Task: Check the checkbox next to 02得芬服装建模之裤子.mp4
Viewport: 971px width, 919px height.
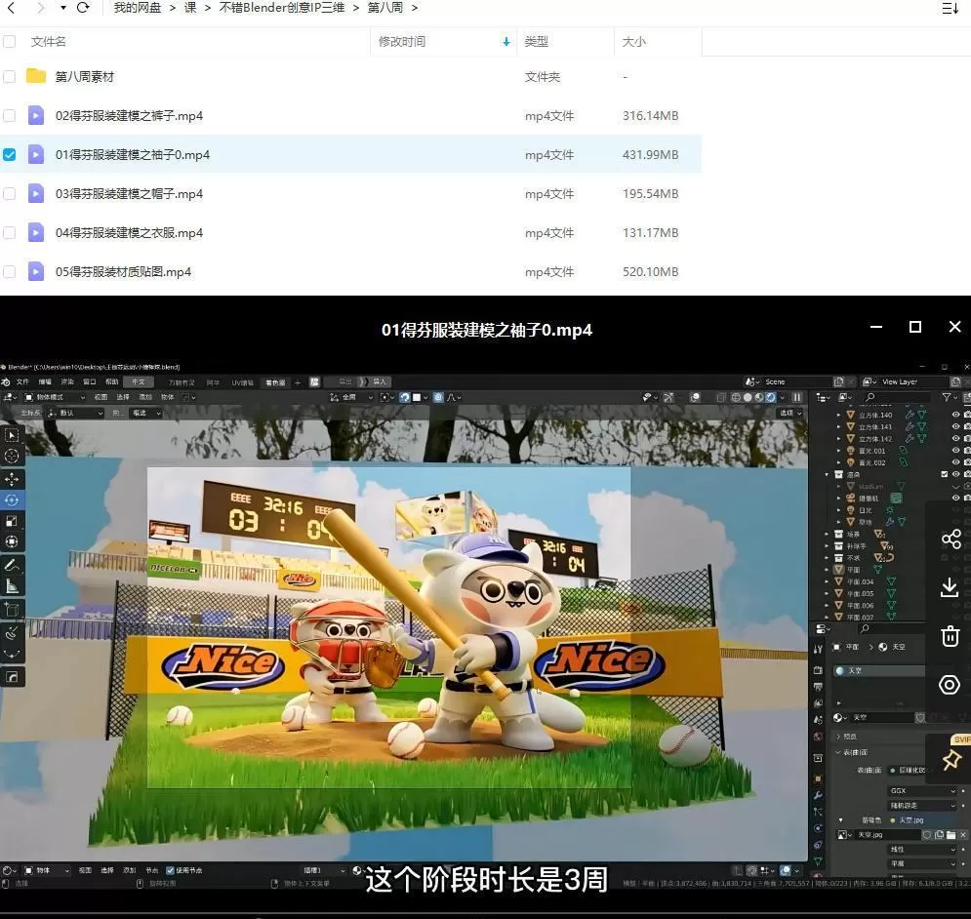Action: pos(10,115)
